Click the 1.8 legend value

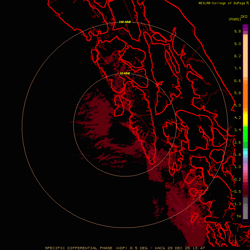click(x=237, y=155)
